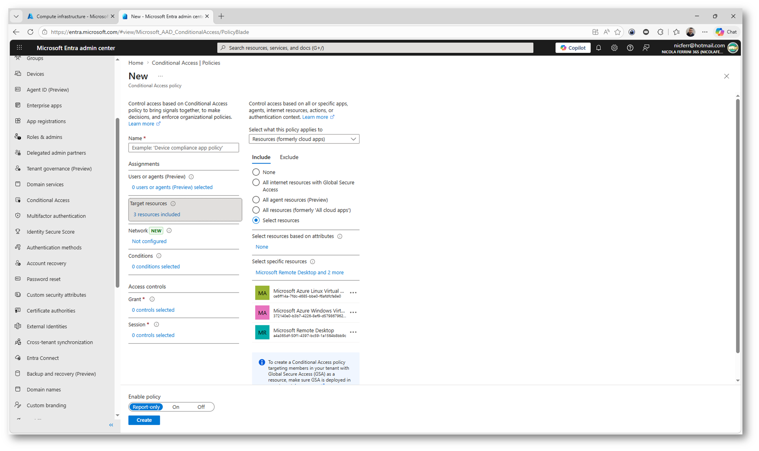Set Enable policy toggle to On
The image size is (759, 451).
[x=176, y=407]
